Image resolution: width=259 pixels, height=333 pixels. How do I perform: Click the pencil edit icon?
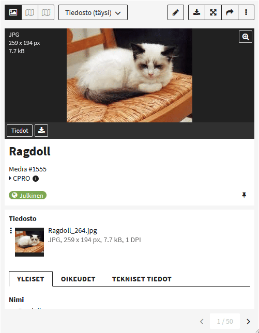[176, 12]
